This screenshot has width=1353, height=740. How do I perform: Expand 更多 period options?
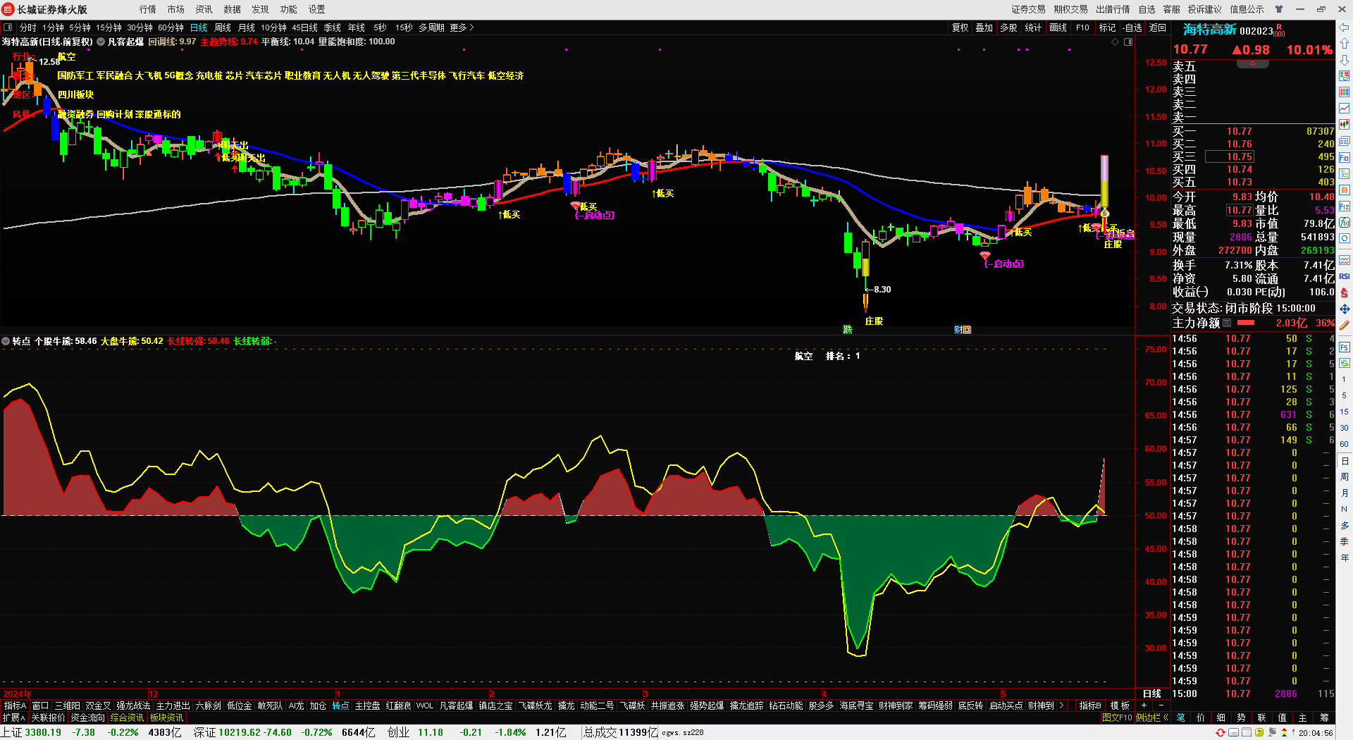(x=462, y=27)
